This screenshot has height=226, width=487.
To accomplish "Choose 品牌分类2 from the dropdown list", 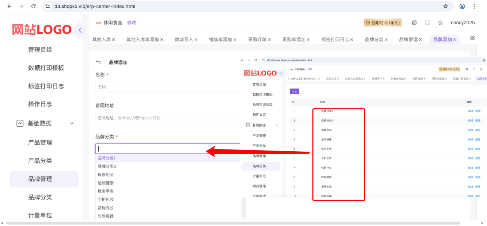I will (x=168, y=167).
